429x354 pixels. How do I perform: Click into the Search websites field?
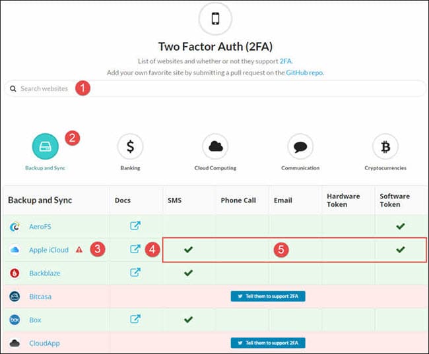click(215, 88)
